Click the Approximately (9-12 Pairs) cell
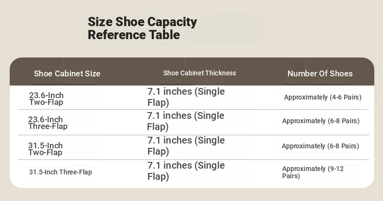 click(x=313, y=172)
